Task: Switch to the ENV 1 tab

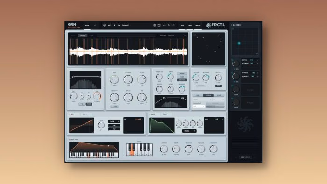Action: [153, 114]
